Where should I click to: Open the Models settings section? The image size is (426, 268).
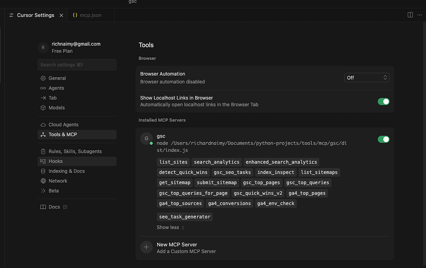tap(77, 108)
